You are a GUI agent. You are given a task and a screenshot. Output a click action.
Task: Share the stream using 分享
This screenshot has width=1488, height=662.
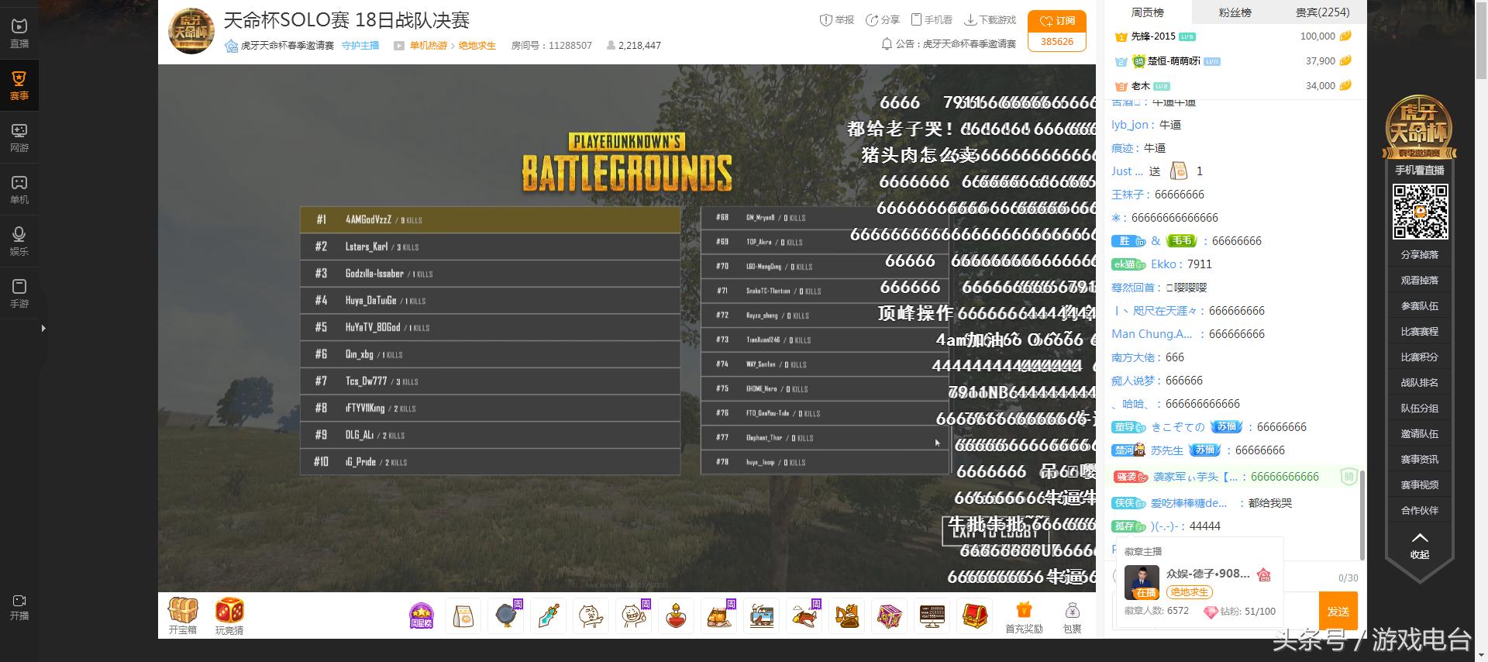[x=883, y=20]
